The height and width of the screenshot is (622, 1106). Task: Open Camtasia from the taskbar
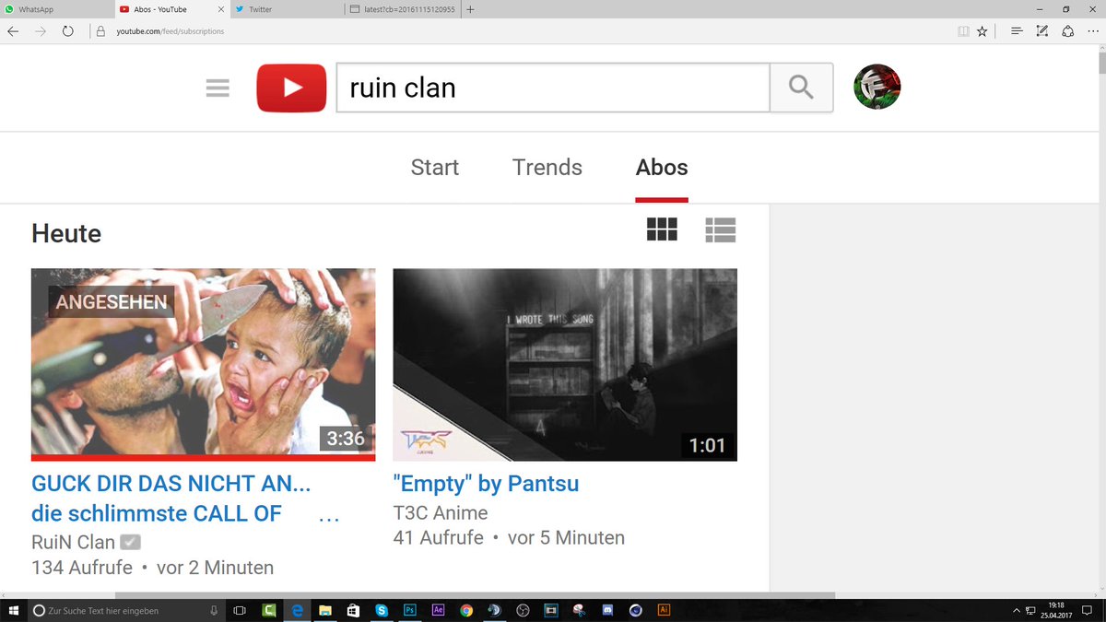pos(270,610)
